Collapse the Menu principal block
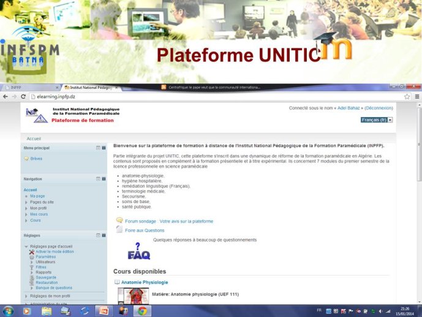This screenshot has height=317, width=422. [x=98, y=148]
